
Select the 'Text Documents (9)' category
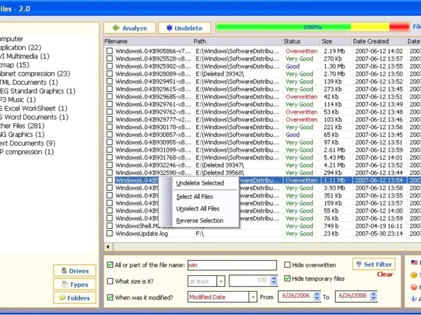pos(27,143)
